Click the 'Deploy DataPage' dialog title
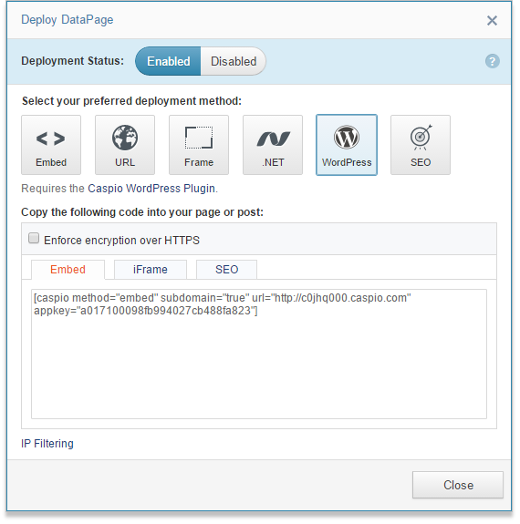 (x=68, y=20)
